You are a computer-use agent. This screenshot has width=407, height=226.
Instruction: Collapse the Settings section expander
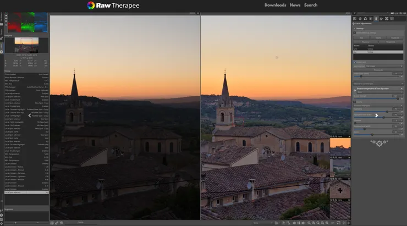point(355,29)
